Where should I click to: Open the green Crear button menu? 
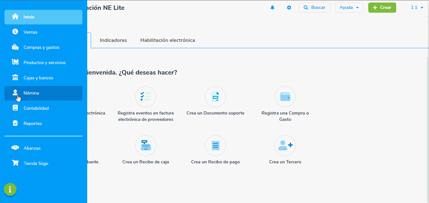pos(382,8)
